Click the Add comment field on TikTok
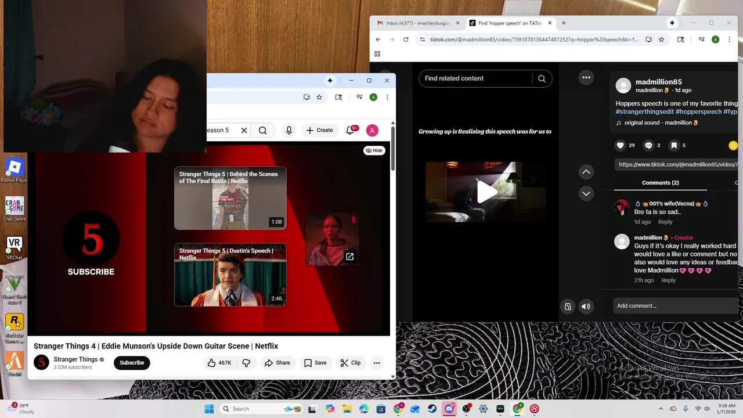This screenshot has width=743, height=418. tap(676, 306)
